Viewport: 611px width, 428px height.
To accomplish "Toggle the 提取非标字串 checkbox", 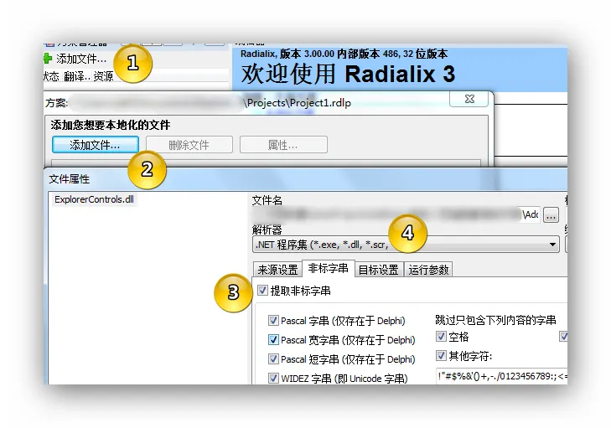I will (262, 291).
